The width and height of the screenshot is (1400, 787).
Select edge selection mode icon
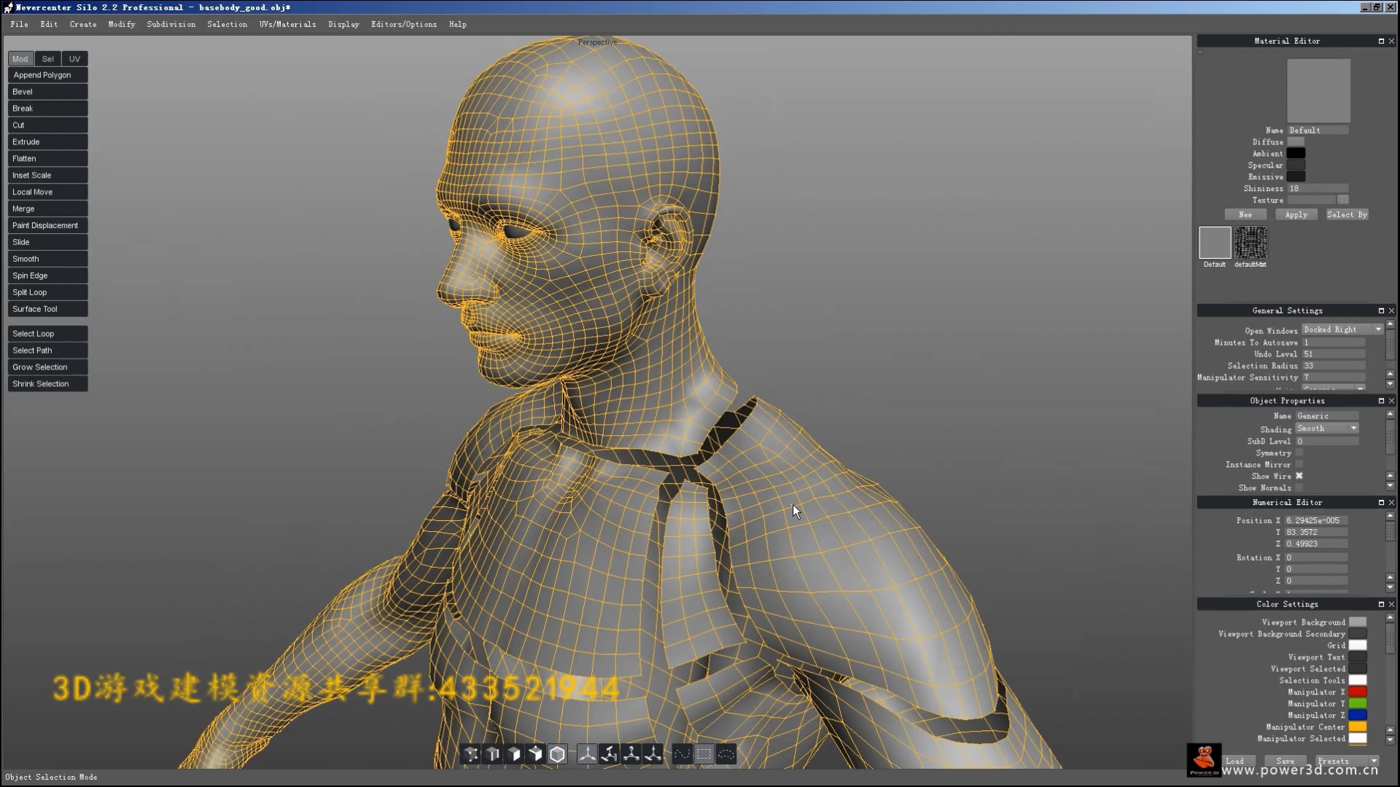click(493, 754)
